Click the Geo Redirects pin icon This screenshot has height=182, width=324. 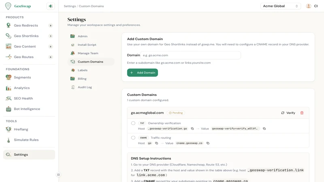coord(9,25)
